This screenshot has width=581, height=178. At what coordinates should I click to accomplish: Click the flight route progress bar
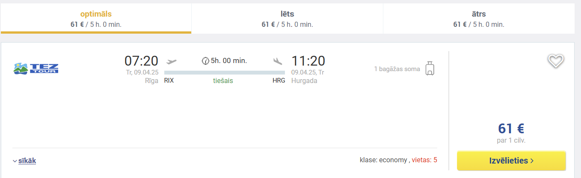pos(225,72)
